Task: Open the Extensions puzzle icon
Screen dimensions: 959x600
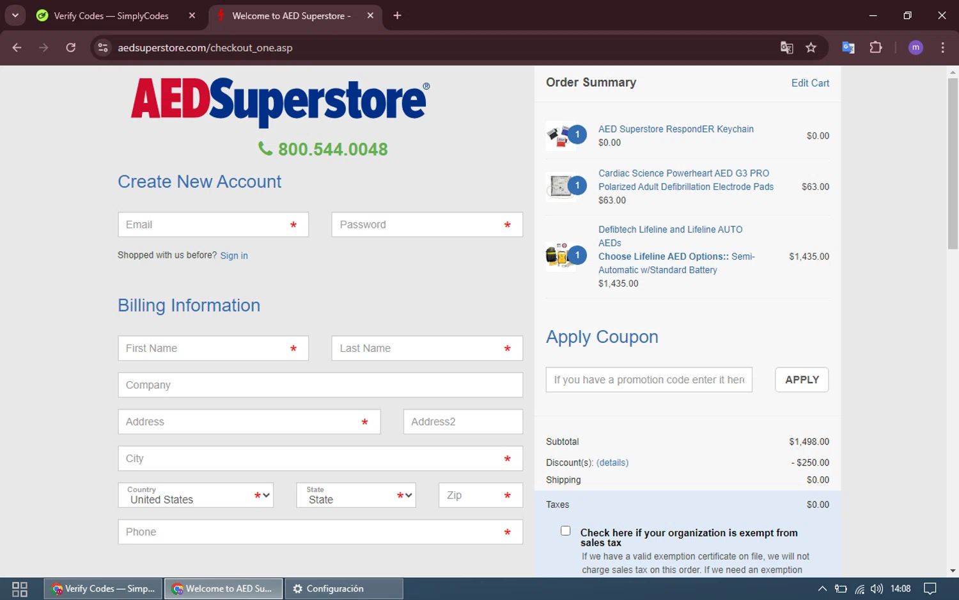Action: 876,47
